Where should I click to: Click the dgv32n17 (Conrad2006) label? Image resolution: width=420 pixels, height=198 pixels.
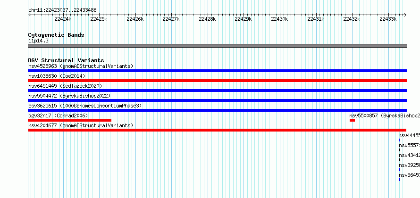click(58, 115)
